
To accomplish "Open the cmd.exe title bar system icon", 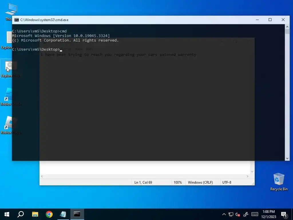I will (16, 20).
